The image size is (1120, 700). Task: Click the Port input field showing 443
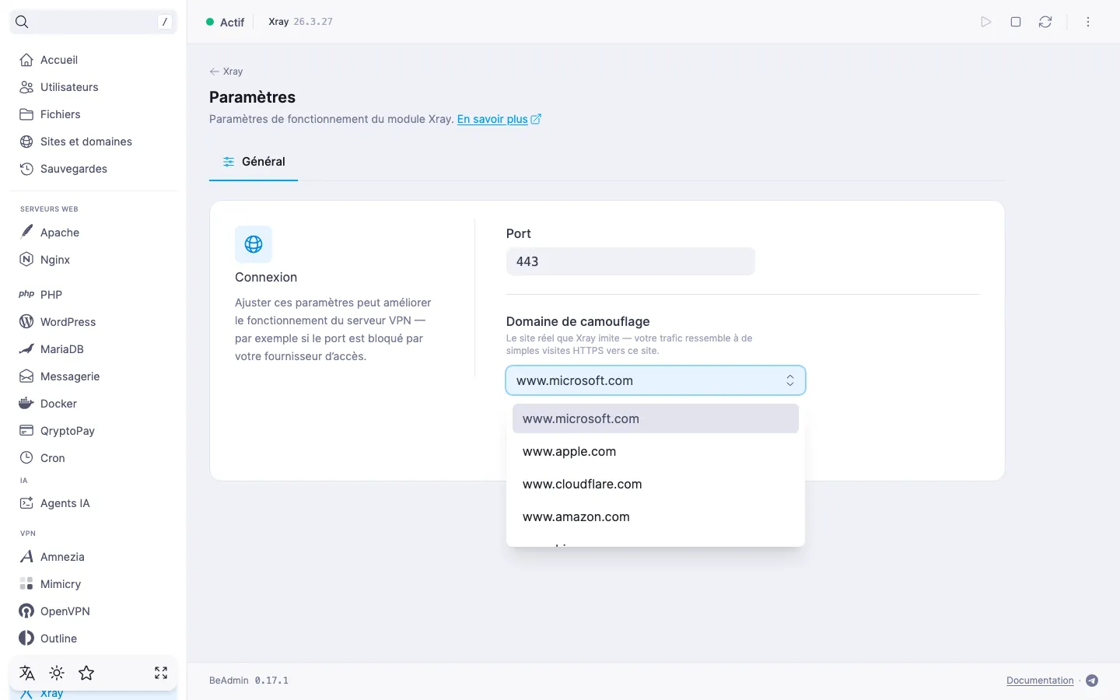coord(631,261)
